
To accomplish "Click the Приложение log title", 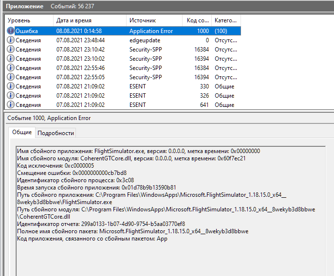I will [x=24, y=6].
